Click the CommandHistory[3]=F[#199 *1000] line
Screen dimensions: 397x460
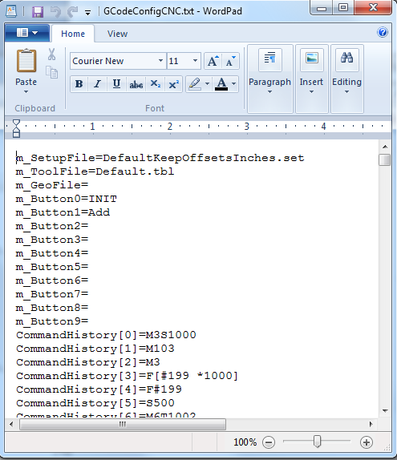[x=128, y=376]
